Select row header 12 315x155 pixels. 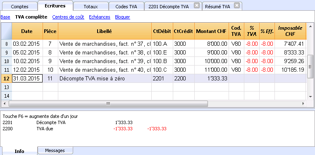pyautogui.click(x=7, y=78)
